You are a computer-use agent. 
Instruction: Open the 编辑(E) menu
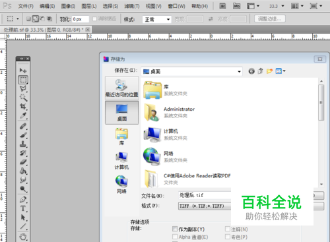click(47, 6)
